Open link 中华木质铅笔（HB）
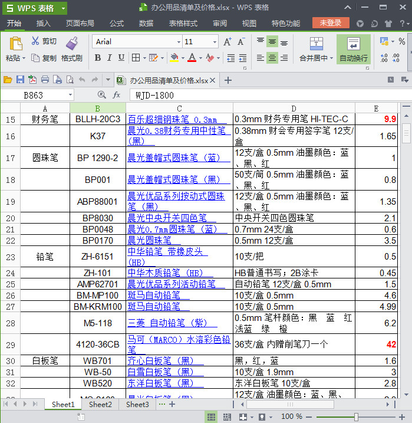The width and height of the screenshot is (412, 423). (165, 273)
